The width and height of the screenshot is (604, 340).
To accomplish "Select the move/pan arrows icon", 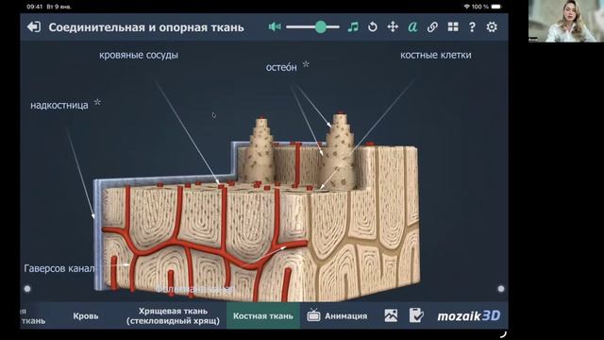I will point(393,27).
